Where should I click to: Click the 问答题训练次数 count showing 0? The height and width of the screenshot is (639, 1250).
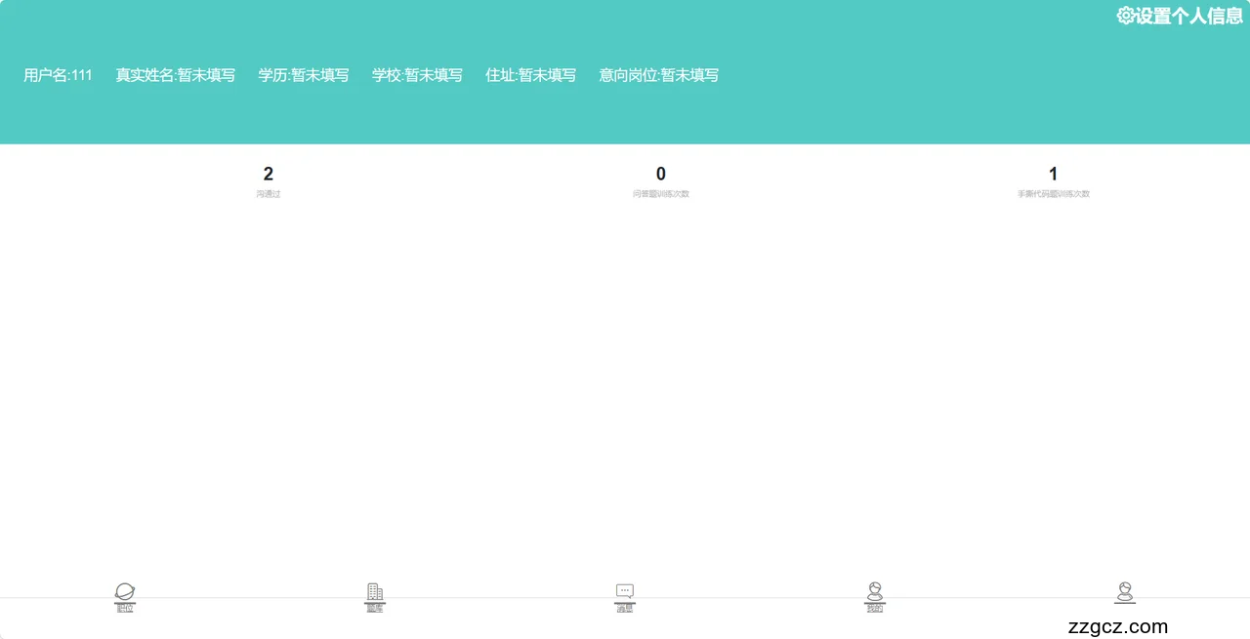(x=661, y=175)
